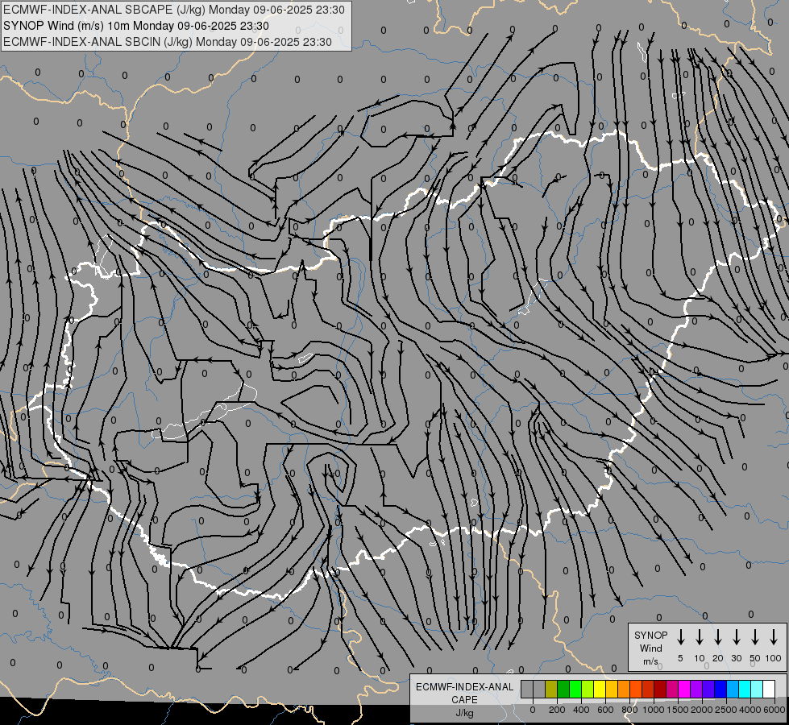The height and width of the screenshot is (725, 789).
Task: Click the SBCAPE title line
Action: click(x=174, y=10)
